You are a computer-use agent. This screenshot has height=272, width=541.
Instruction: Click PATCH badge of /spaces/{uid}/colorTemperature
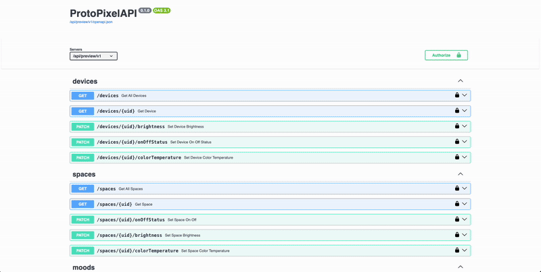83,250
